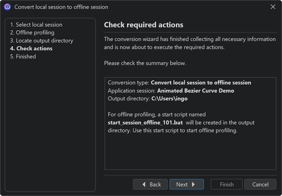
Task: Click the window title text
Action: [x=61, y=7]
